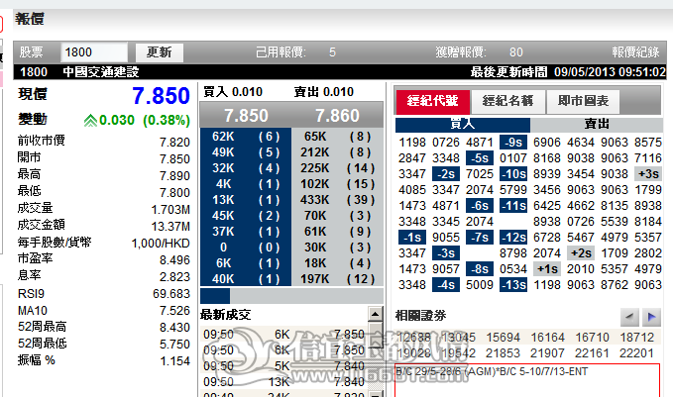The height and width of the screenshot is (397, 673).
Task: Select the 62K (6) bid queue row
Action: (x=246, y=137)
